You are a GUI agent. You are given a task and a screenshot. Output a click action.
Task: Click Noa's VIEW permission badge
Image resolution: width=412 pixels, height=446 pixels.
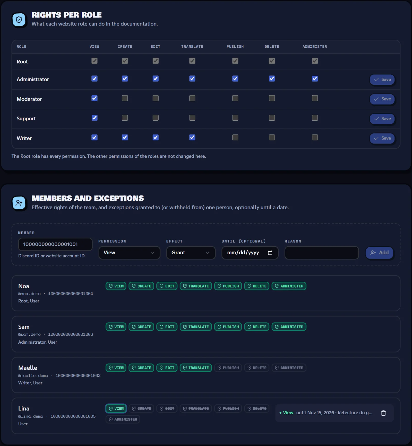point(116,286)
